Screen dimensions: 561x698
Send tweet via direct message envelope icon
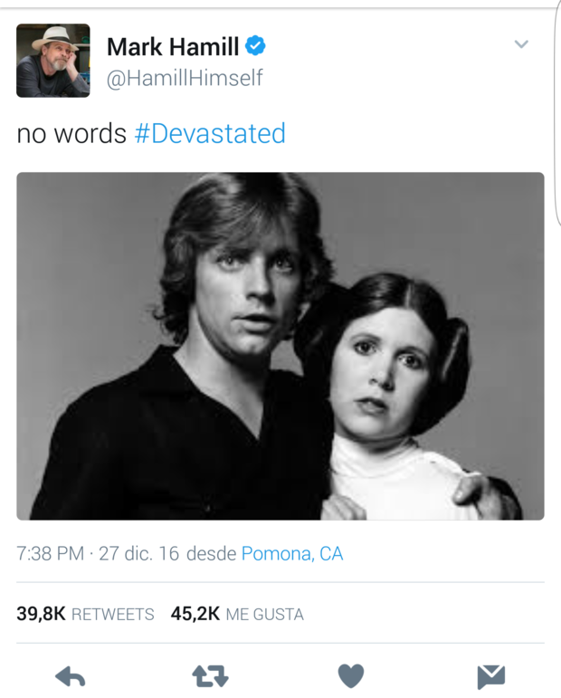pyautogui.click(x=490, y=675)
